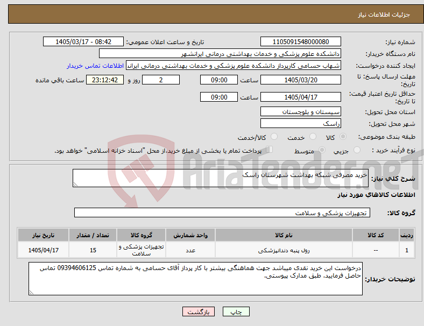Click the request creator name field

234,66
